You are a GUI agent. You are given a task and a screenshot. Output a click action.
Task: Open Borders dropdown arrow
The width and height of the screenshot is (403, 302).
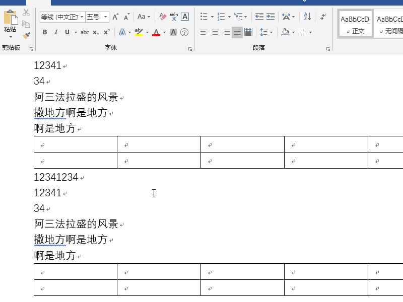pos(310,32)
